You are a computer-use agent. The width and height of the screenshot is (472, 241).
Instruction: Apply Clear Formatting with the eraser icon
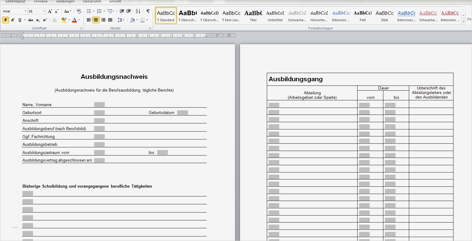pos(79,11)
